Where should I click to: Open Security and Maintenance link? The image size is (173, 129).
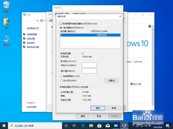(x=32, y=107)
